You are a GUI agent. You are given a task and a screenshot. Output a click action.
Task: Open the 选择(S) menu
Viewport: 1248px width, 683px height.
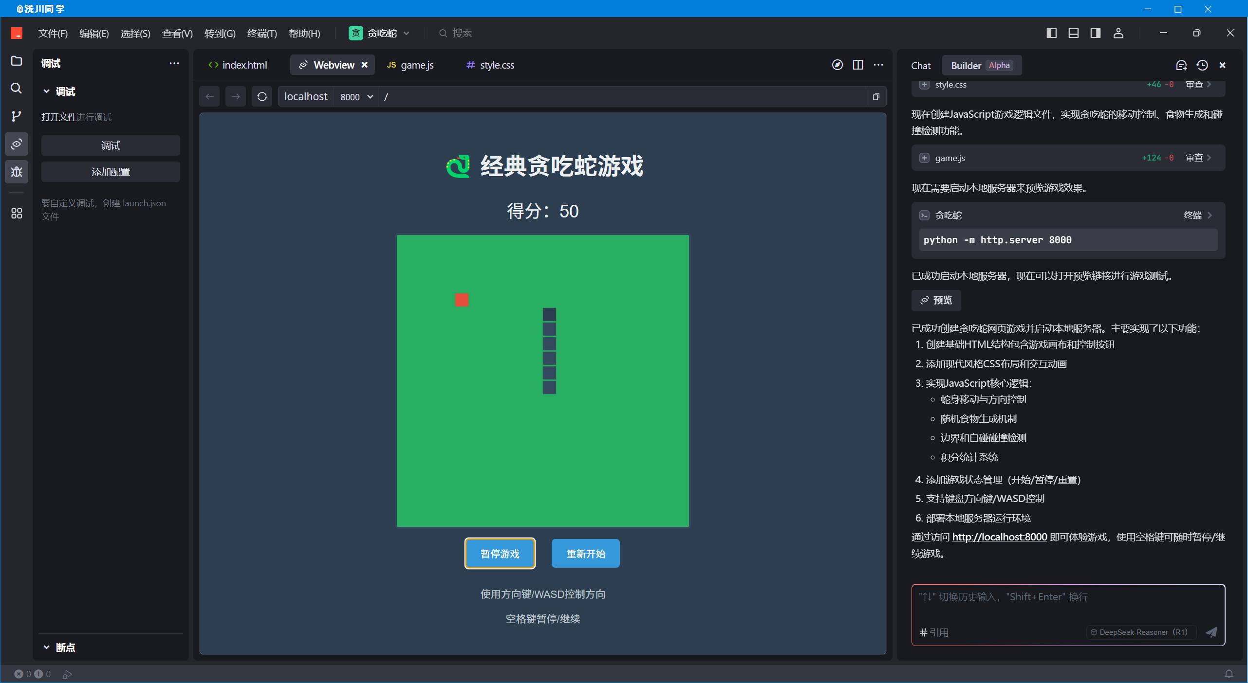point(135,33)
